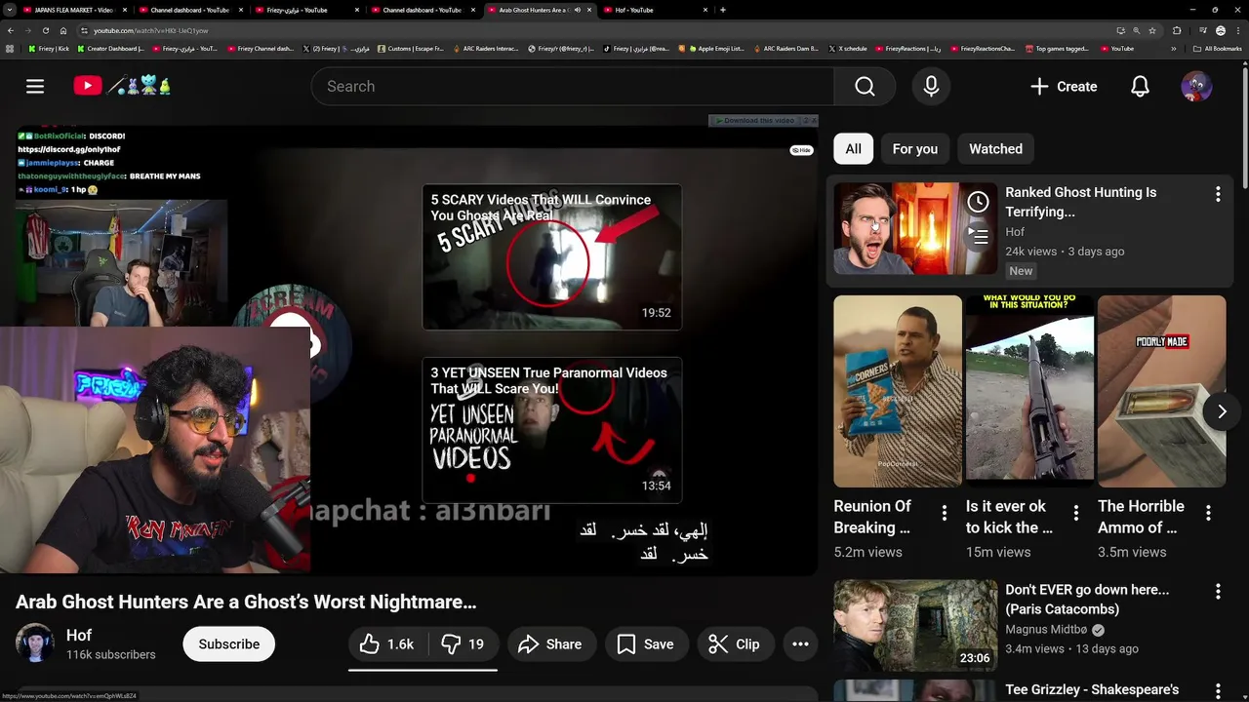Open Creator Dashboard bookmark
1249x702 pixels.
click(110, 48)
